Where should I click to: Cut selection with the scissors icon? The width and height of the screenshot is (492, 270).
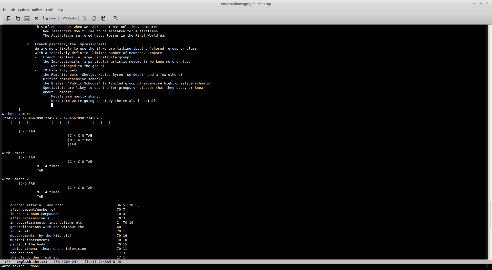point(85,18)
